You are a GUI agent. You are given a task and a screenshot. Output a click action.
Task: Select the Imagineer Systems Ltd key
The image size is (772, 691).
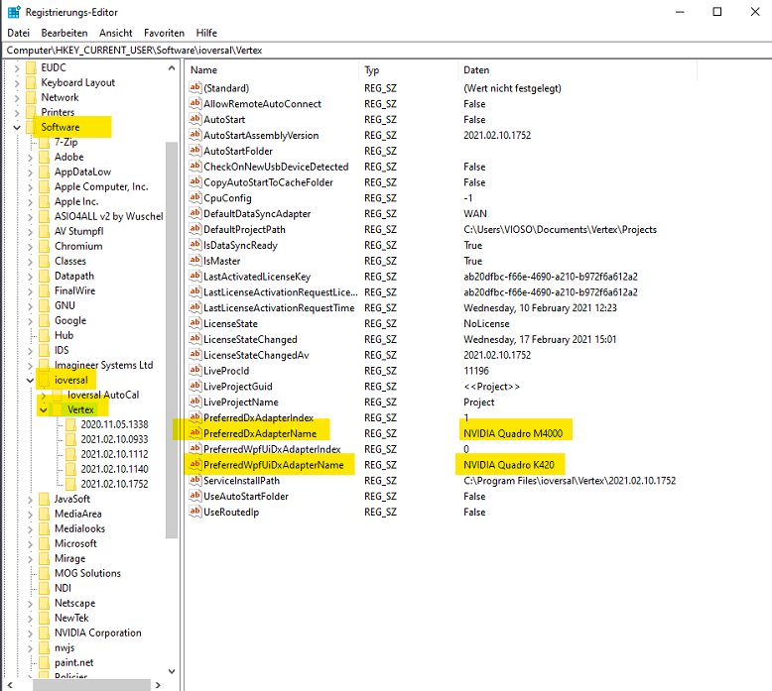point(104,365)
